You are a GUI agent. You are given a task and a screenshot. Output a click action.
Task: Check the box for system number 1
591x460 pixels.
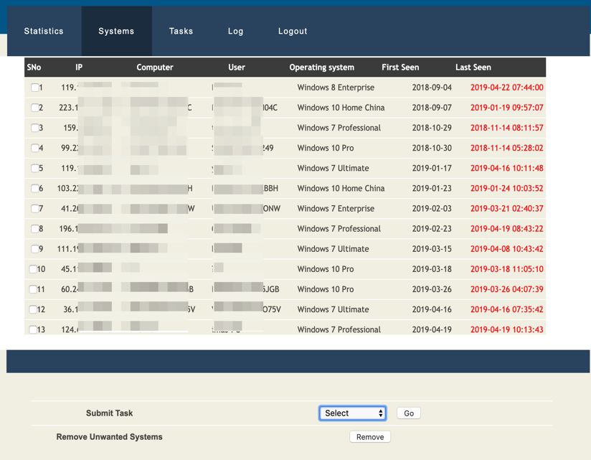click(34, 88)
